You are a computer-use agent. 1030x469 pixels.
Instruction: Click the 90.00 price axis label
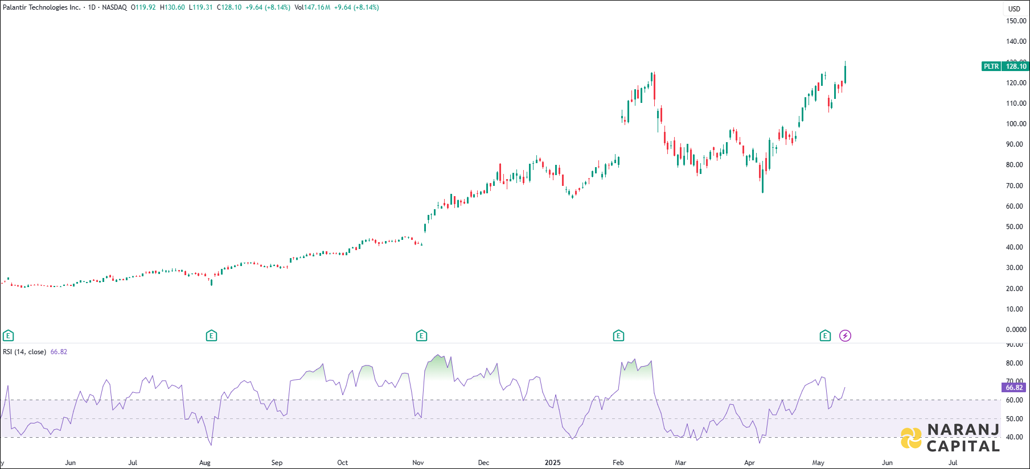click(1016, 144)
